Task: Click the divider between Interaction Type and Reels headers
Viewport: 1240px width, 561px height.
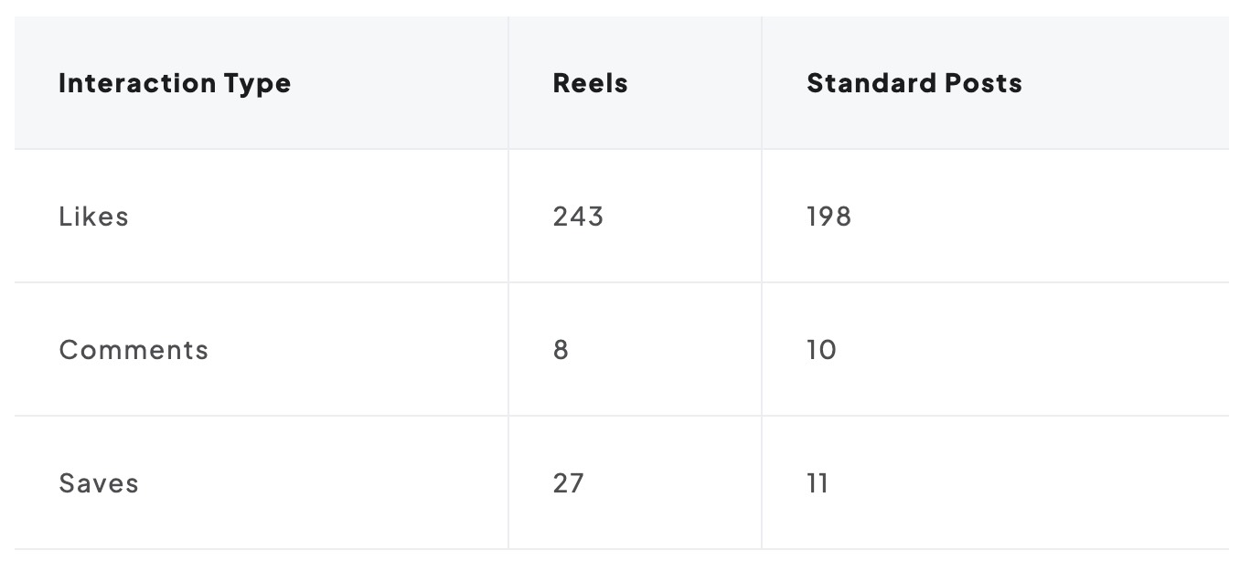Action: (x=508, y=83)
